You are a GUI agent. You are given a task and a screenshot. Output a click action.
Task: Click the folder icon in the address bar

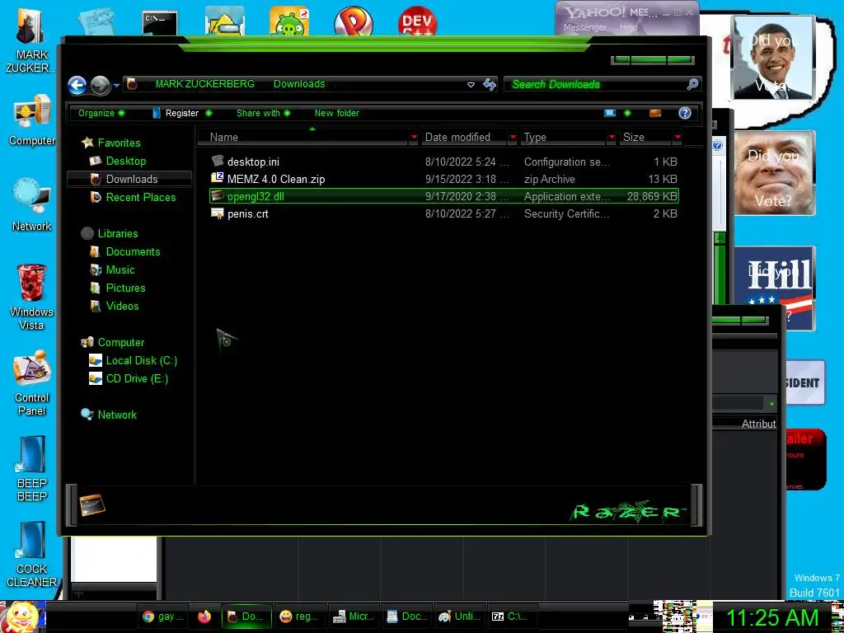(x=132, y=84)
